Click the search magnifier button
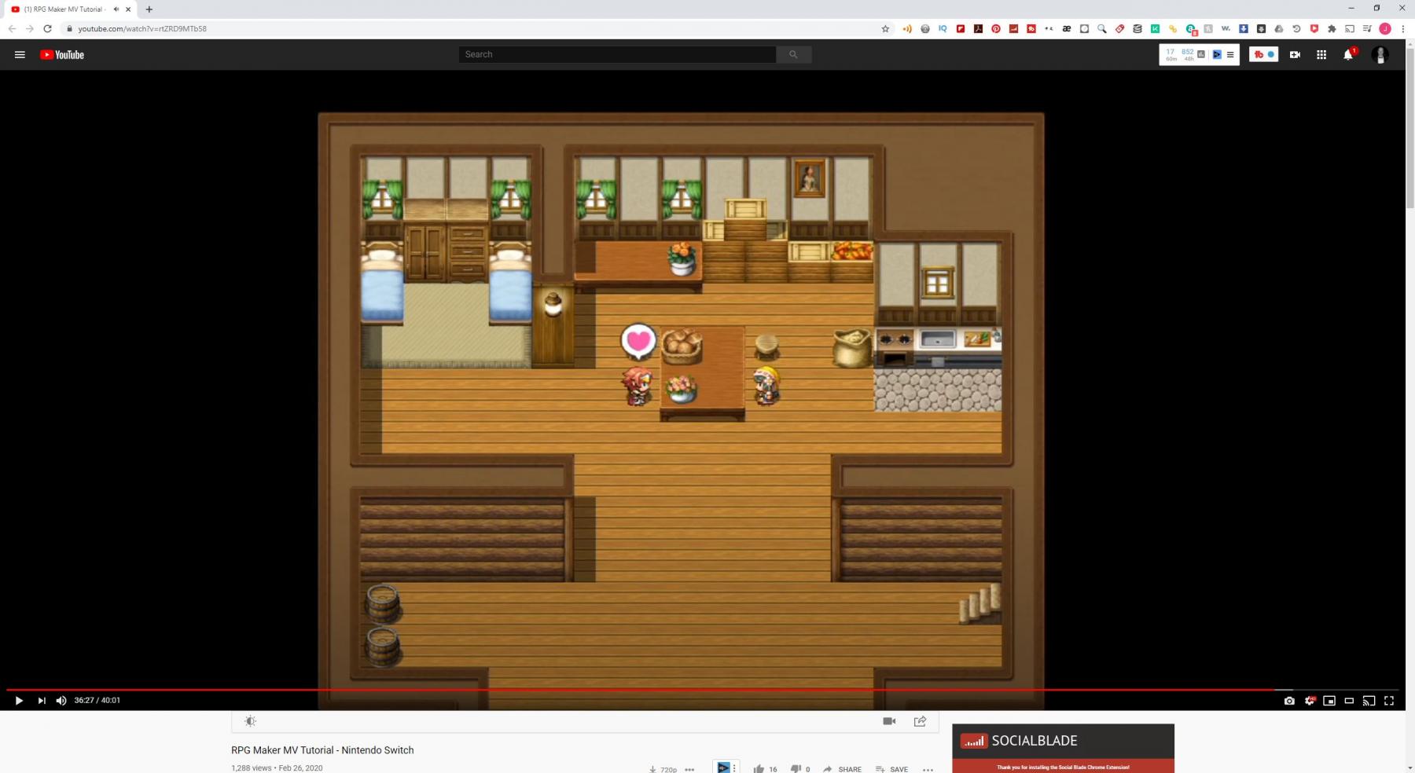 point(794,54)
